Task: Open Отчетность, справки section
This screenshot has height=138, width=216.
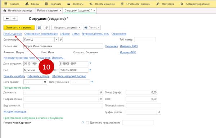Action: coord(135,4)
